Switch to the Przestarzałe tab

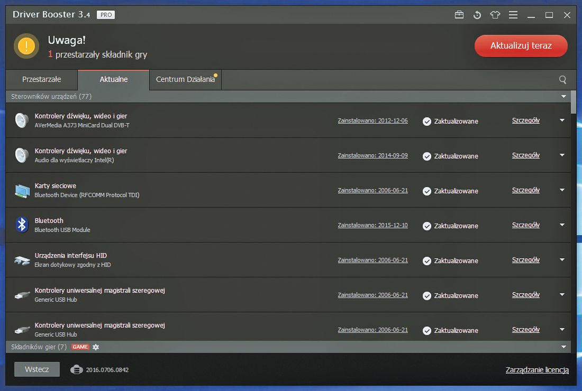coord(42,80)
